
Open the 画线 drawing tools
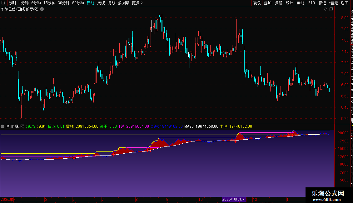tap(300, 3)
